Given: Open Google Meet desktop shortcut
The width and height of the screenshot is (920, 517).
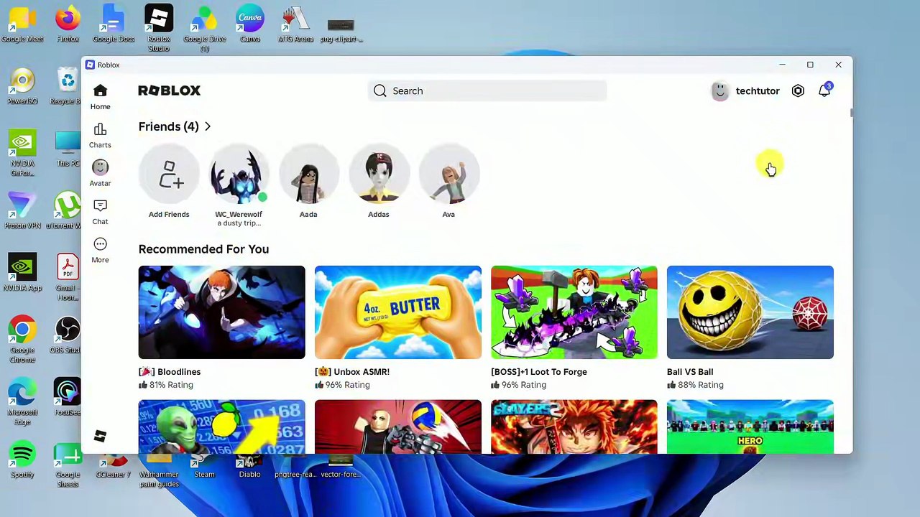Looking at the screenshot, I should pyautogui.click(x=22, y=24).
